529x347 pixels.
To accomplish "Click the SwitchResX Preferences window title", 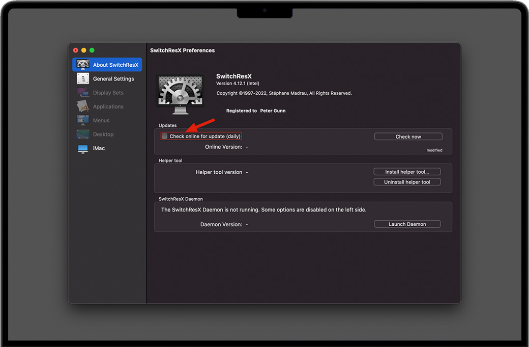I will coord(182,50).
